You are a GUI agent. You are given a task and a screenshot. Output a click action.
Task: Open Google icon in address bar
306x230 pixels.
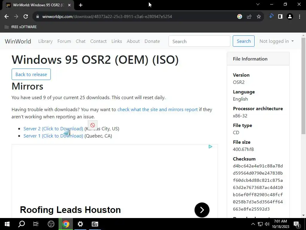[240, 17]
